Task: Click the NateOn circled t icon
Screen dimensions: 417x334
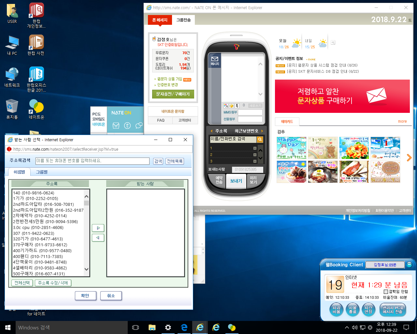Action: click(x=127, y=126)
